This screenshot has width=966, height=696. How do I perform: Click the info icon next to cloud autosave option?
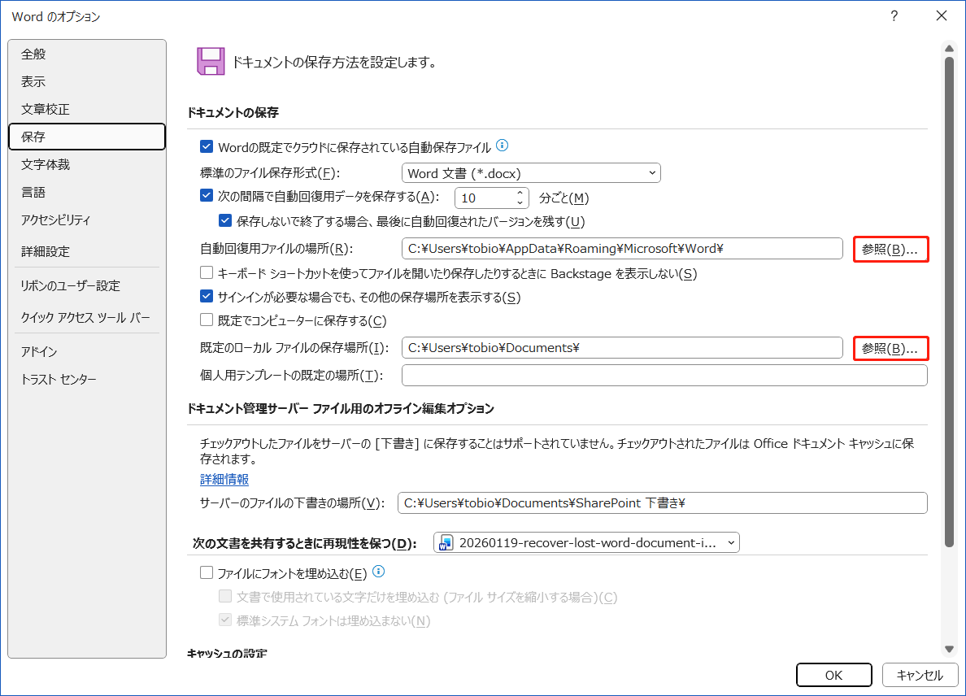503,146
